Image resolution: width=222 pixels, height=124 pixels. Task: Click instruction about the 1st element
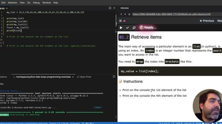[x=154, y=90]
